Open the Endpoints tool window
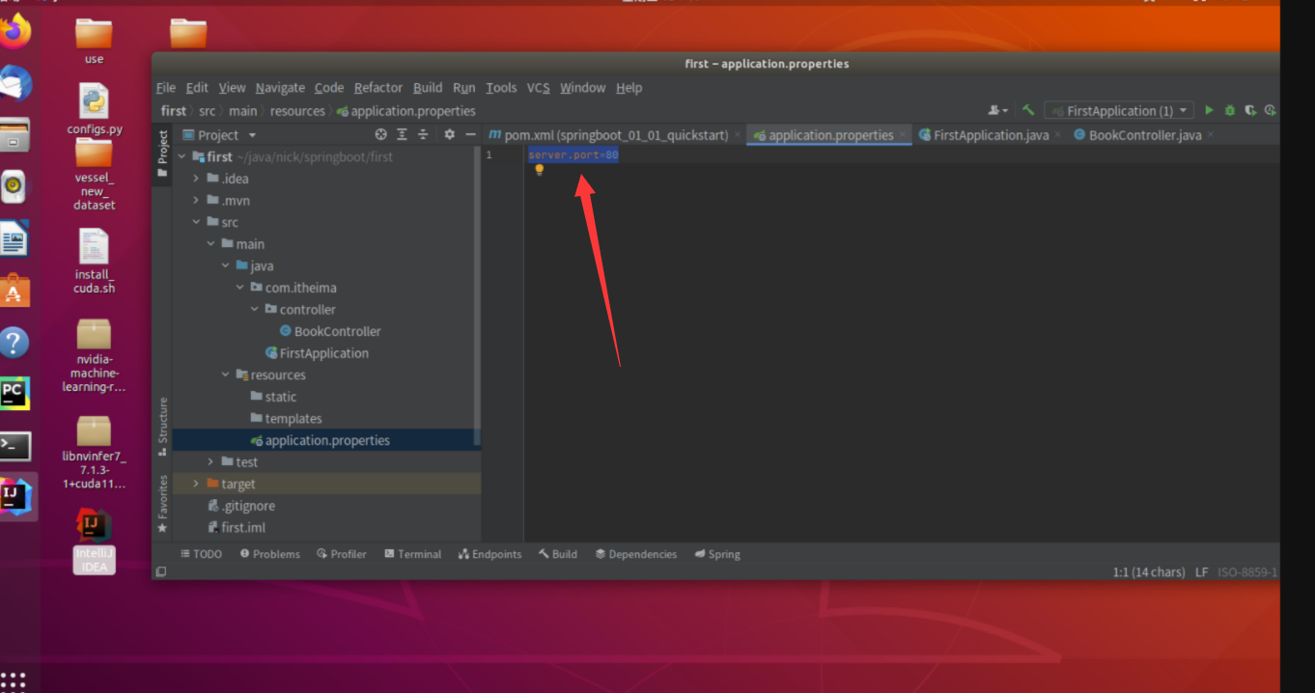This screenshot has width=1315, height=693. click(x=490, y=554)
